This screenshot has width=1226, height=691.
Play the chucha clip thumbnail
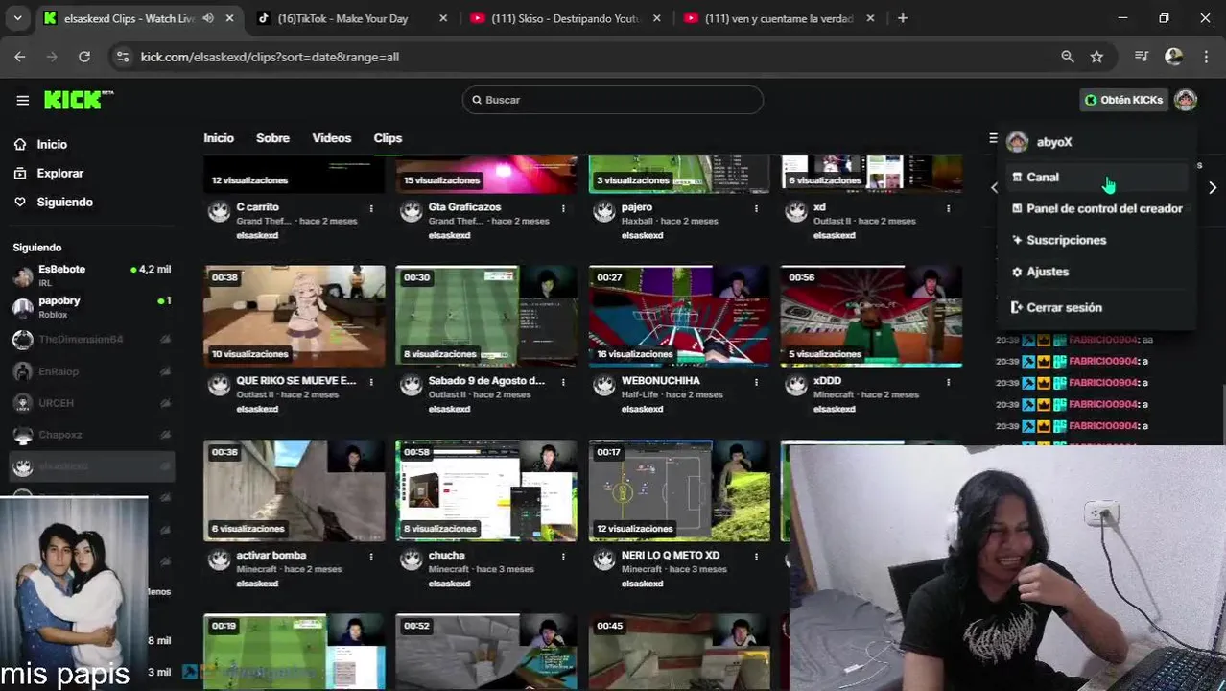pos(486,490)
